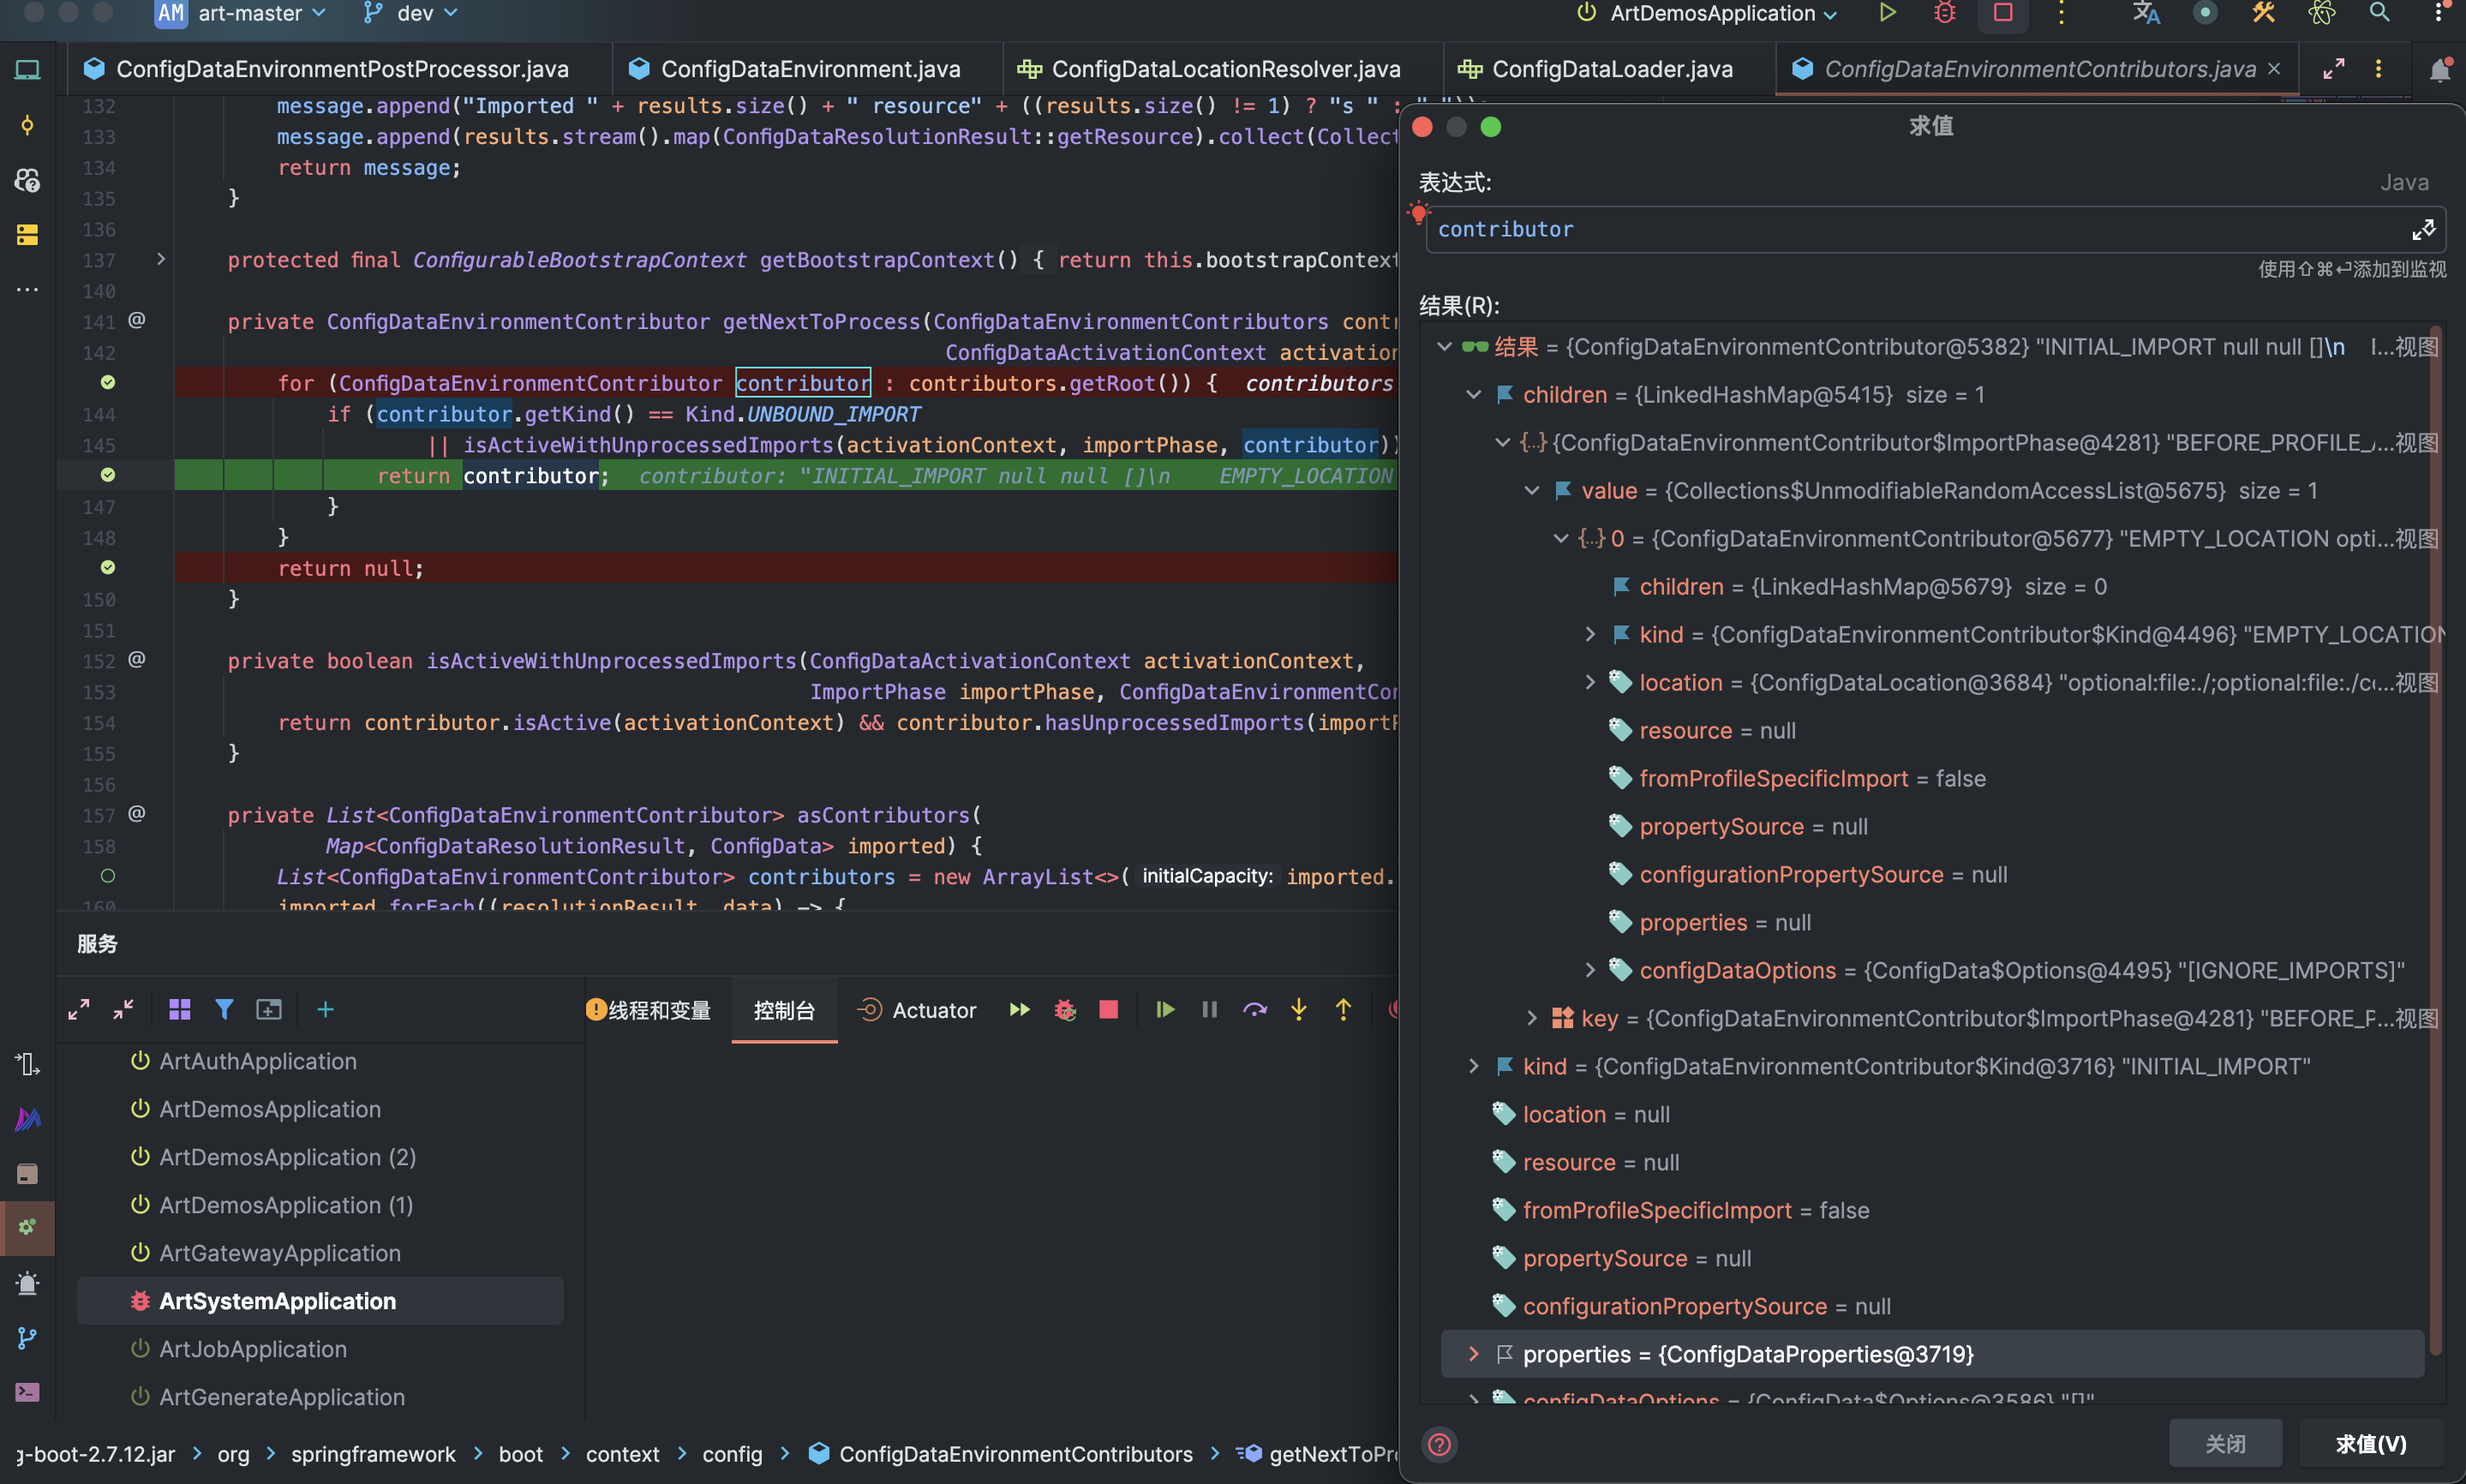This screenshot has width=2466, height=1484.
Task: Click the 关闭 close button
Action: tap(2225, 1443)
